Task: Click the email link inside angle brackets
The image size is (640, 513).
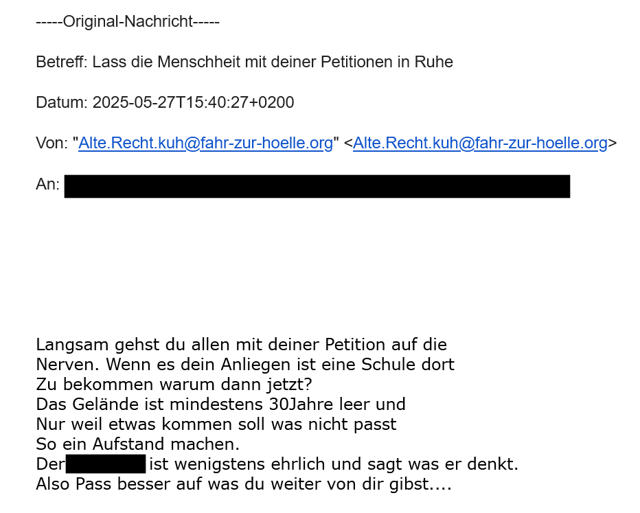Action: pyautogui.click(x=480, y=144)
